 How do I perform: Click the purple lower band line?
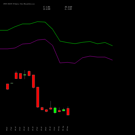point(56,55)
